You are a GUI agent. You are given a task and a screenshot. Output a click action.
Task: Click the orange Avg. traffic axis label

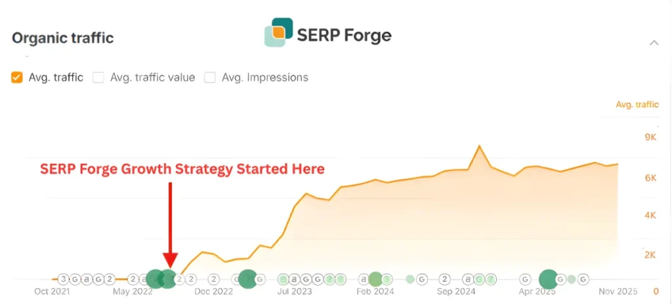[x=637, y=104]
